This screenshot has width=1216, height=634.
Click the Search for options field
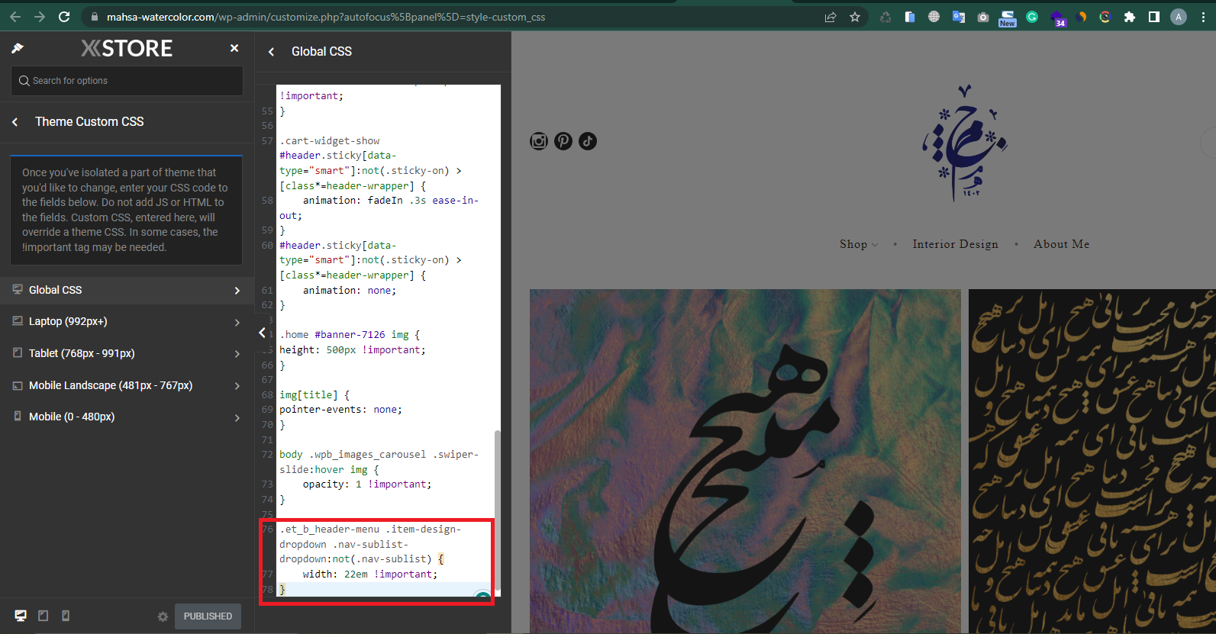click(x=127, y=81)
